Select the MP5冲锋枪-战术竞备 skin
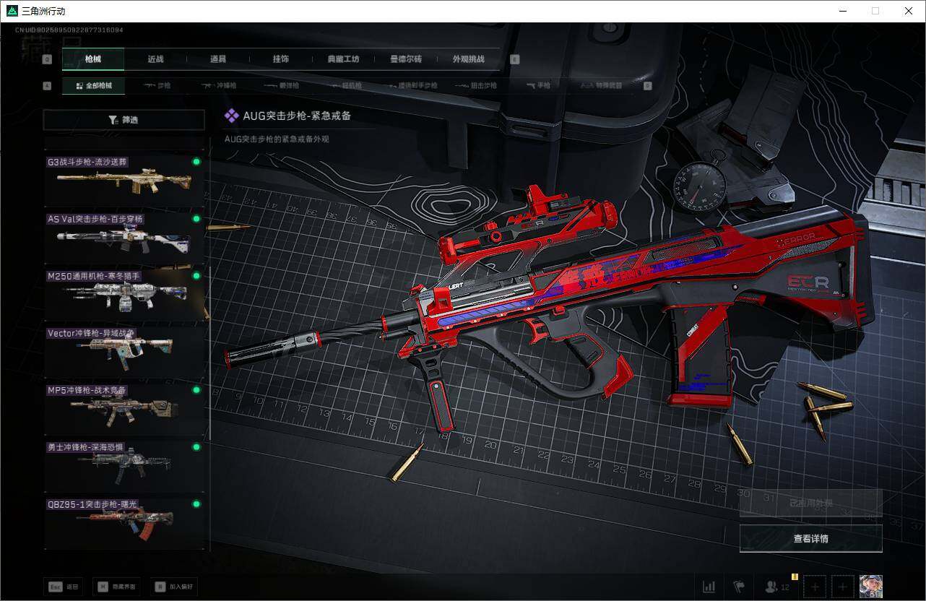Viewport: 926px width, 601px height. (125, 408)
